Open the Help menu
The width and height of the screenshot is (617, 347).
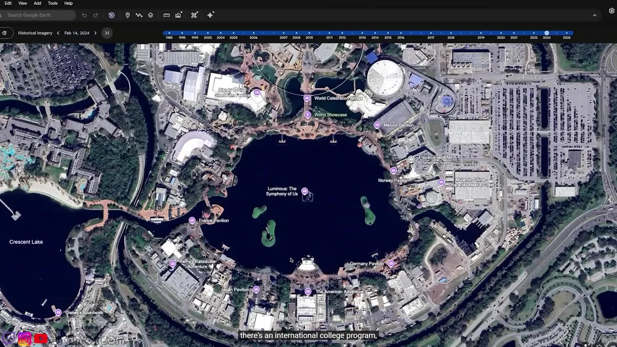(68, 3)
